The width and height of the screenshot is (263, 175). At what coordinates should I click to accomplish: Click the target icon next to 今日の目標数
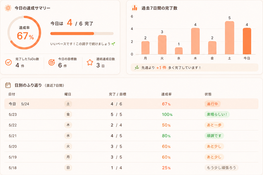tap(52, 62)
